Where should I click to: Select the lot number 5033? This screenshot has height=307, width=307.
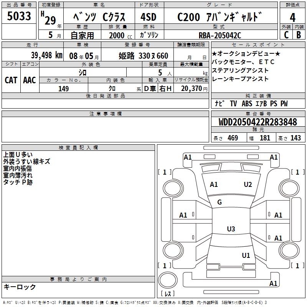pos(19,17)
